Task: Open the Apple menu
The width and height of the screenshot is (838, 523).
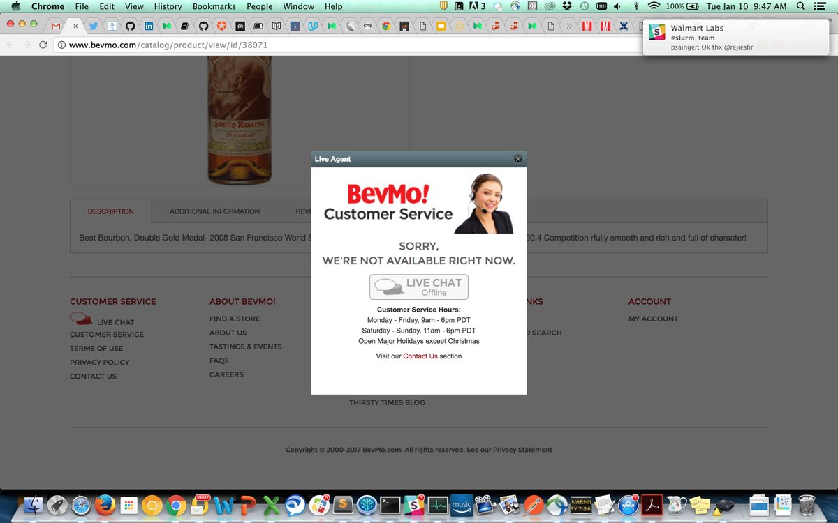Action: coord(15,6)
